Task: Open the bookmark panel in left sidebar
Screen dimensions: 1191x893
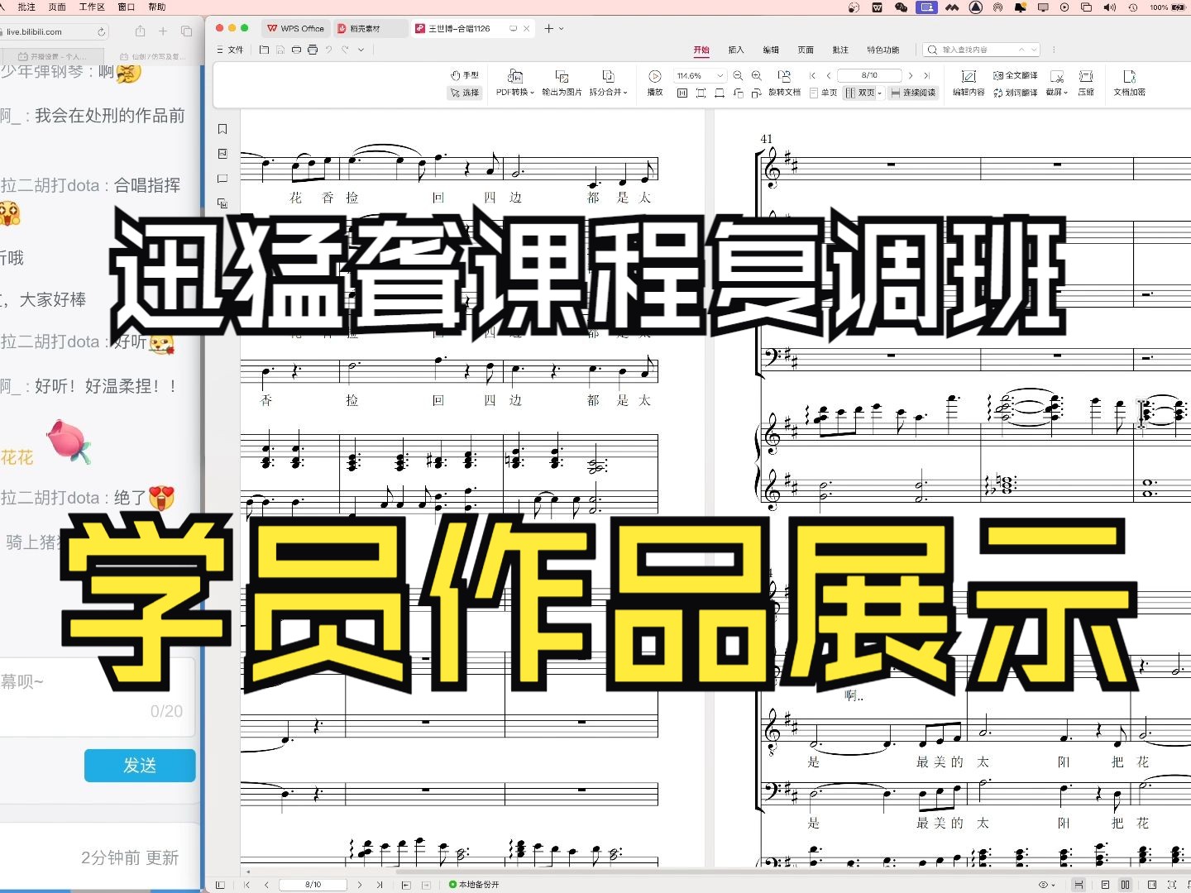Action: [x=222, y=129]
